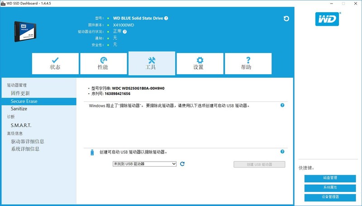Viewport: 362px width, 206px height.
Task: Close the WD SSD Dashboard window
Action: click(356, 4)
